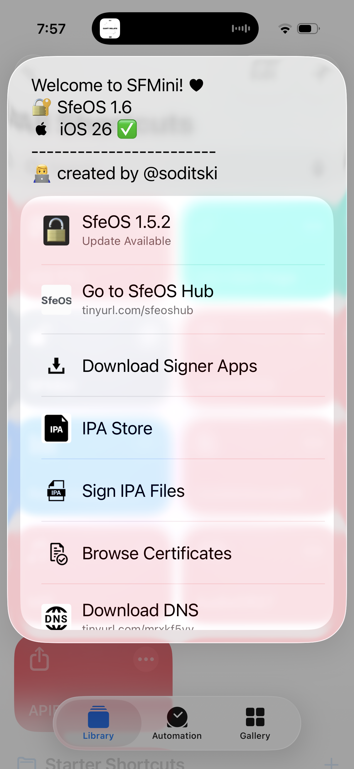354x769 pixels.
Task: Open the ellipsis menu on red shortcut tile
Action: click(x=146, y=659)
